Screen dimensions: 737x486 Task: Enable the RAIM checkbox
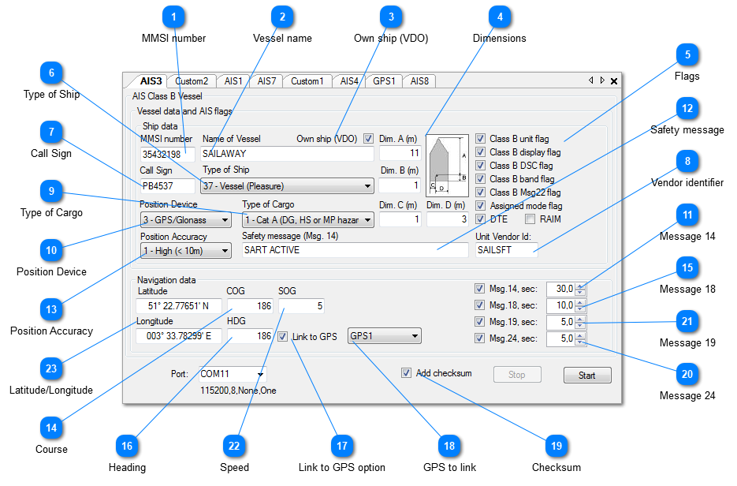(530, 219)
